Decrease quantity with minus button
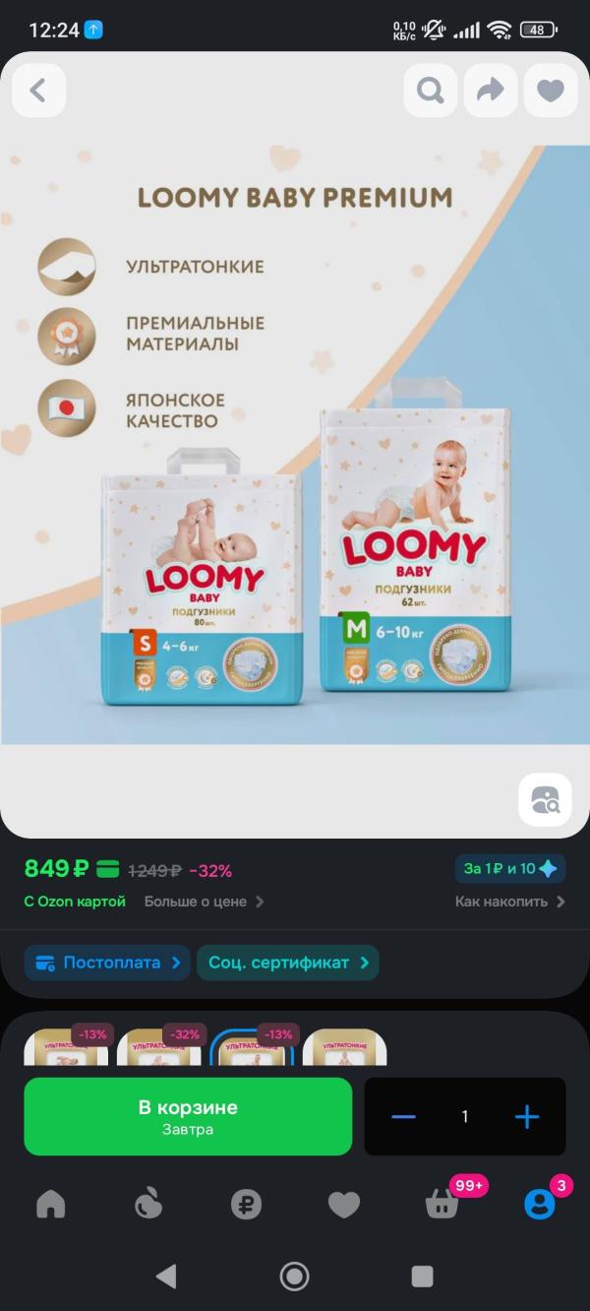Viewport: 590px width, 1311px height. pyautogui.click(x=403, y=1116)
